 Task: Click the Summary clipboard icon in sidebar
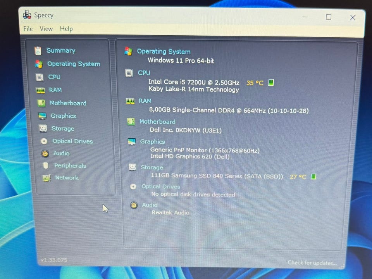(x=38, y=50)
